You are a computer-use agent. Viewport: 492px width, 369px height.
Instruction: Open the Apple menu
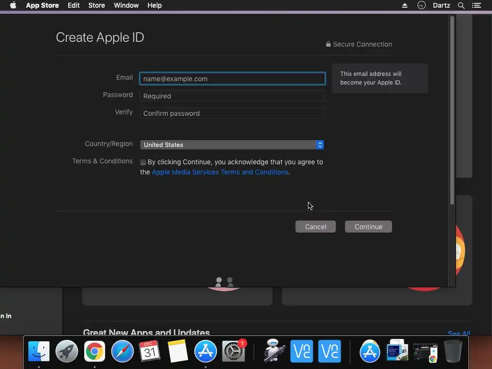point(13,5)
